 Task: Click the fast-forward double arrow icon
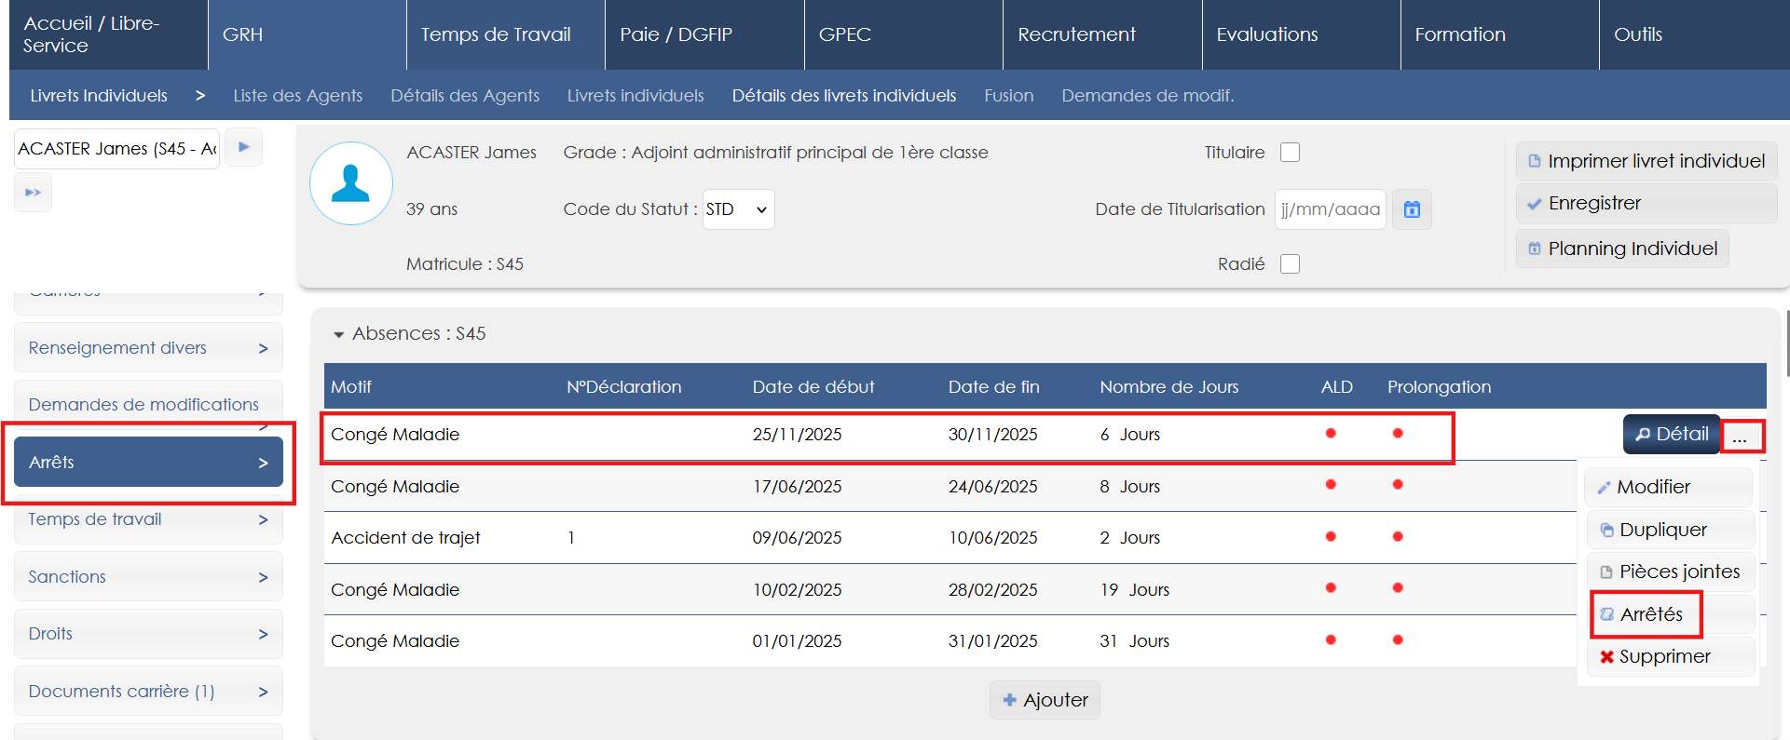pyautogui.click(x=34, y=193)
